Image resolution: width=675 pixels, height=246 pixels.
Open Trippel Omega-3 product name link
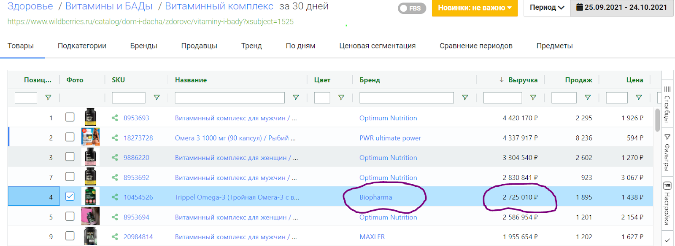coord(237,197)
